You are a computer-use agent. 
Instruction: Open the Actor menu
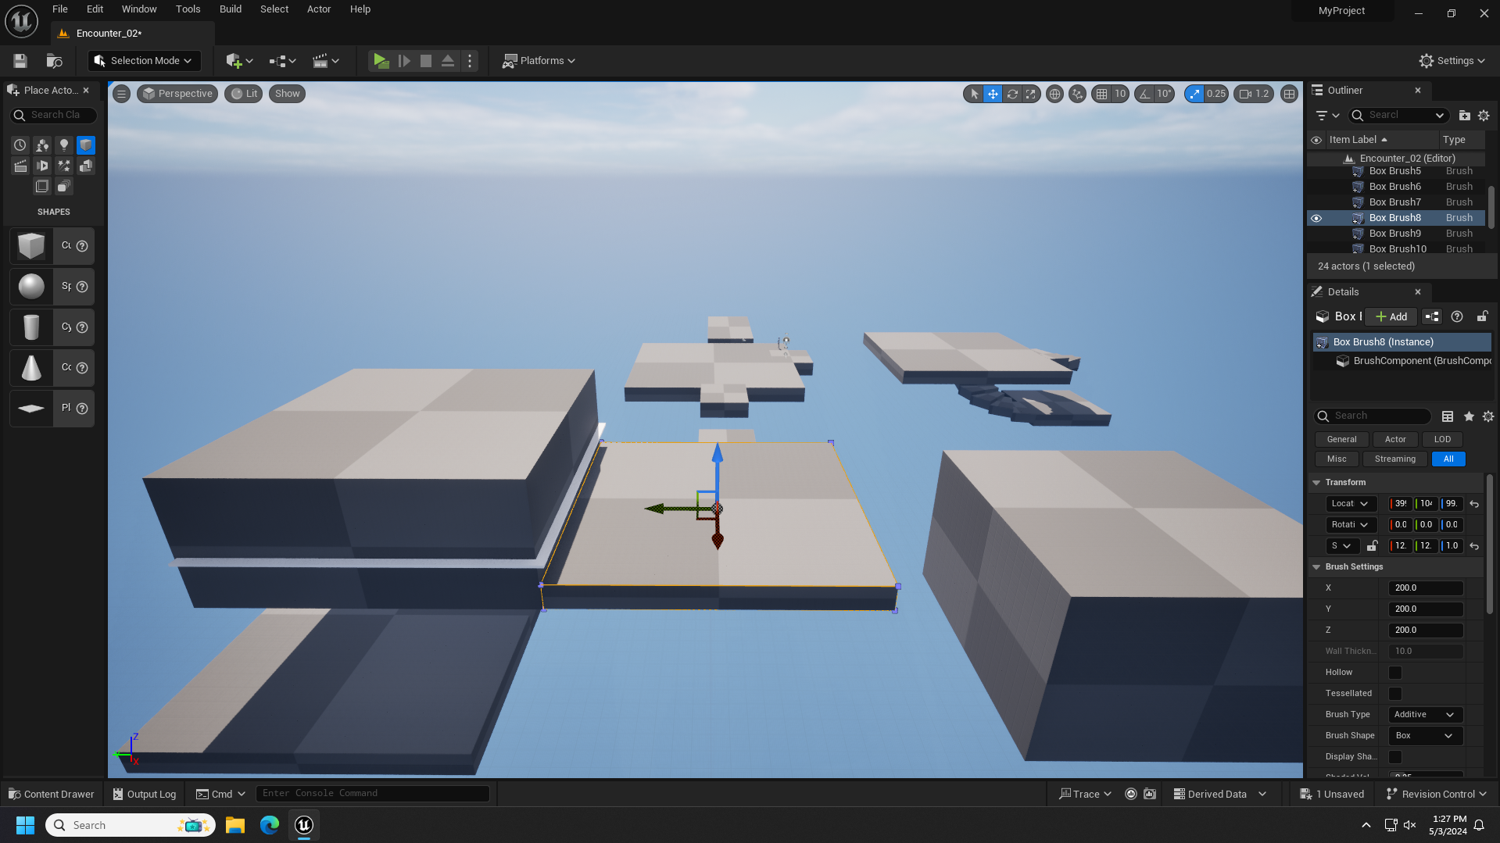pyautogui.click(x=319, y=9)
